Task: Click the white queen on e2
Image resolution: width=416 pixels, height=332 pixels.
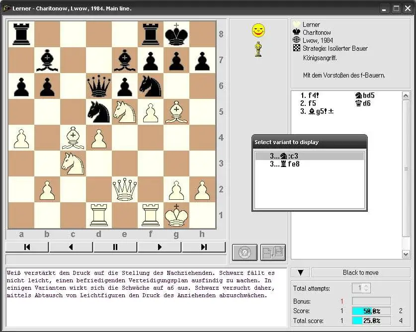Action: click(x=125, y=189)
